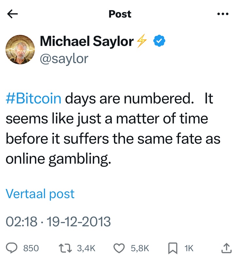Screen dimensions: 240x262
Task: Click the 3,4K reposts count
Action: [x=86, y=248]
